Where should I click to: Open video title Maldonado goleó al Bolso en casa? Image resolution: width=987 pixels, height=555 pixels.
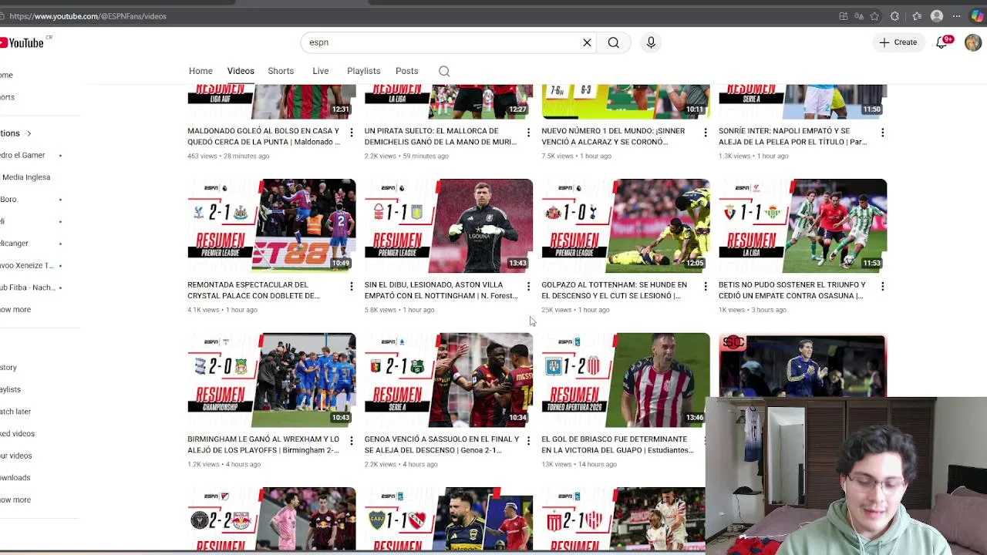(264, 136)
